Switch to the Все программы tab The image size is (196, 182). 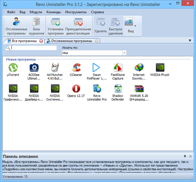coord(24,41)
